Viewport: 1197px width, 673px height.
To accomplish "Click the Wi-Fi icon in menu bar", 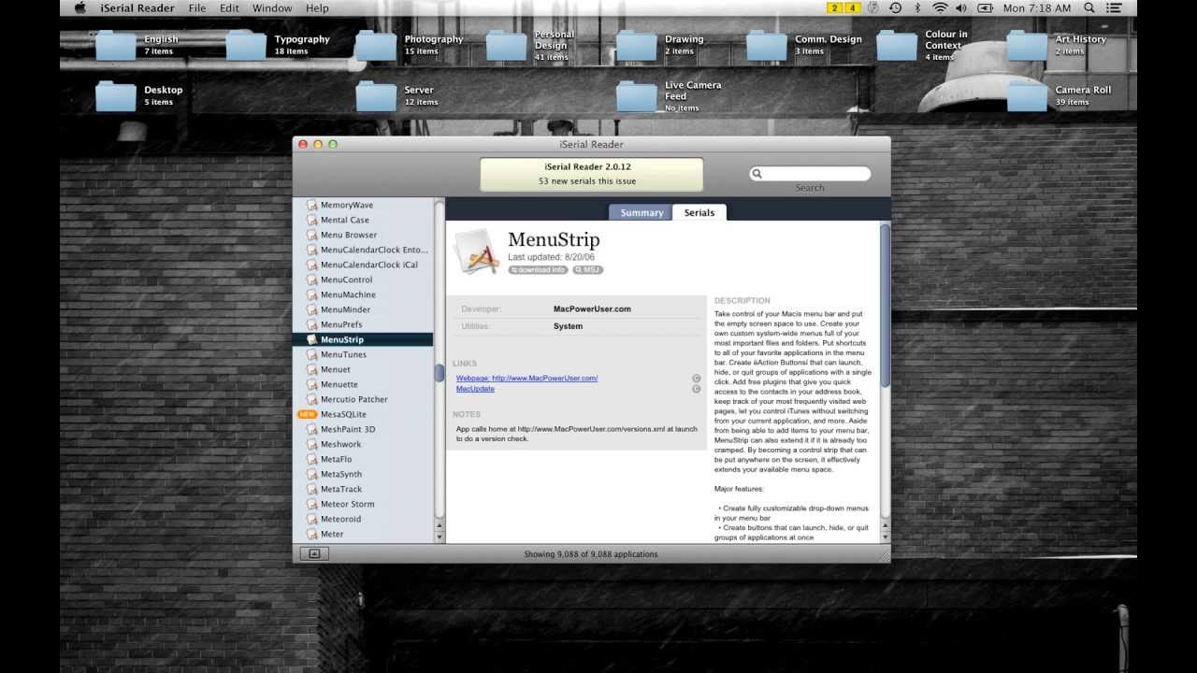I will coord(940,8).
